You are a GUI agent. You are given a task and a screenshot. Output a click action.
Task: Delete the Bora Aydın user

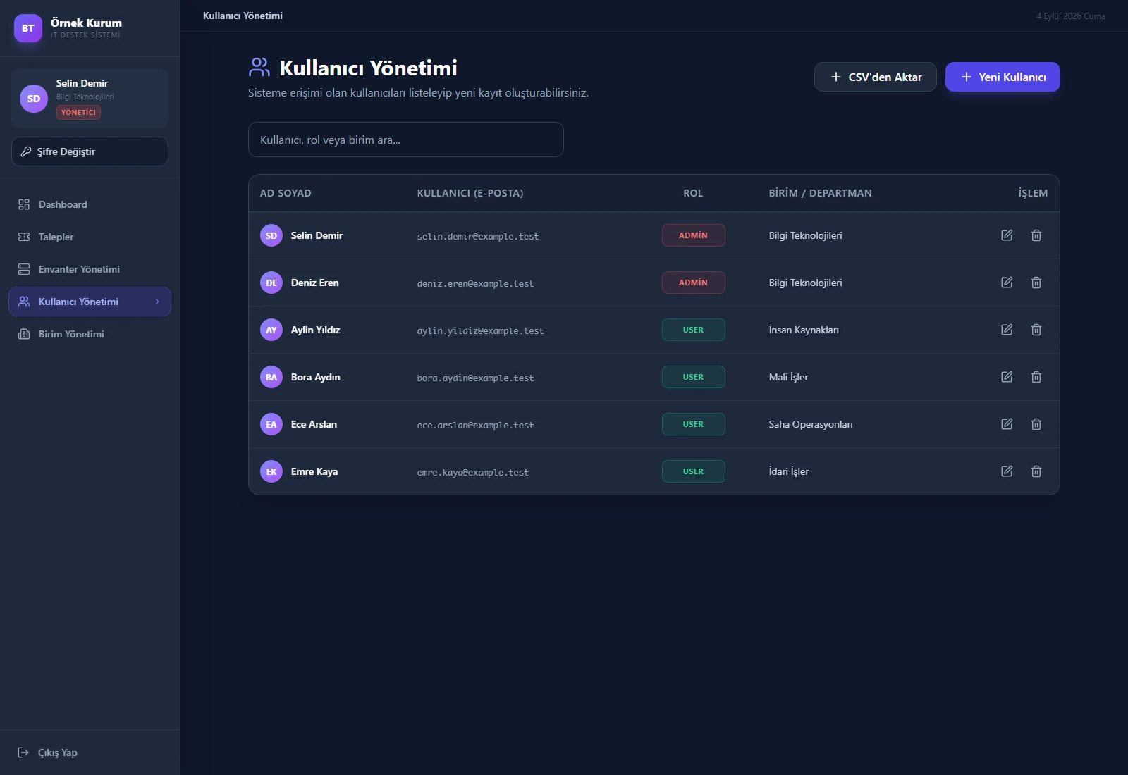[x=1036, y=377]
